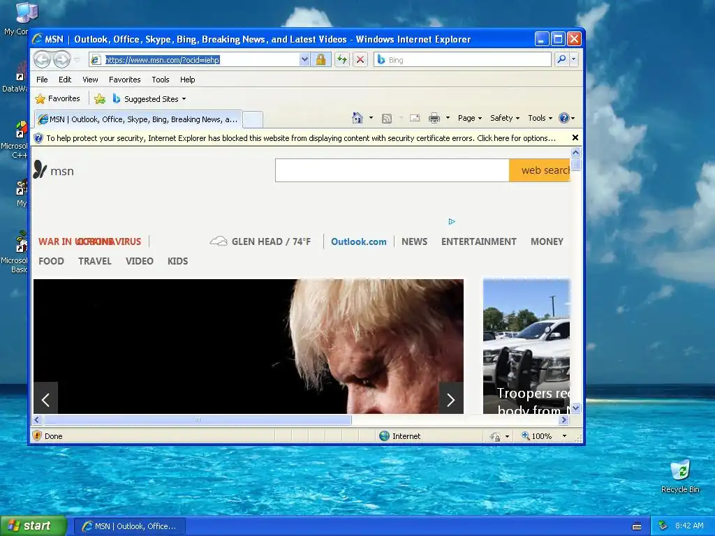Click the security information bar message
This screenshot has height=536, width=715.
pos(301,138)
